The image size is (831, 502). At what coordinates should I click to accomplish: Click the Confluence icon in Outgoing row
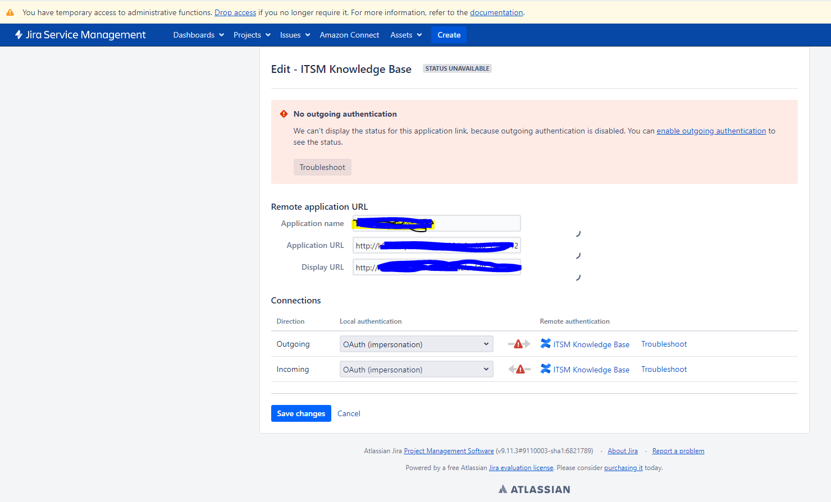(545, 343)
